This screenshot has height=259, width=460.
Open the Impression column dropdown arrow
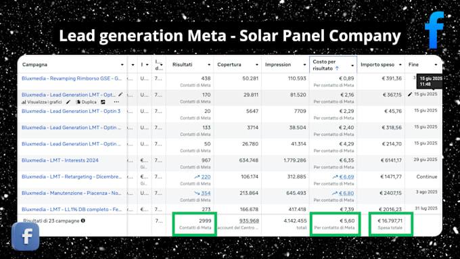point(304,65)
